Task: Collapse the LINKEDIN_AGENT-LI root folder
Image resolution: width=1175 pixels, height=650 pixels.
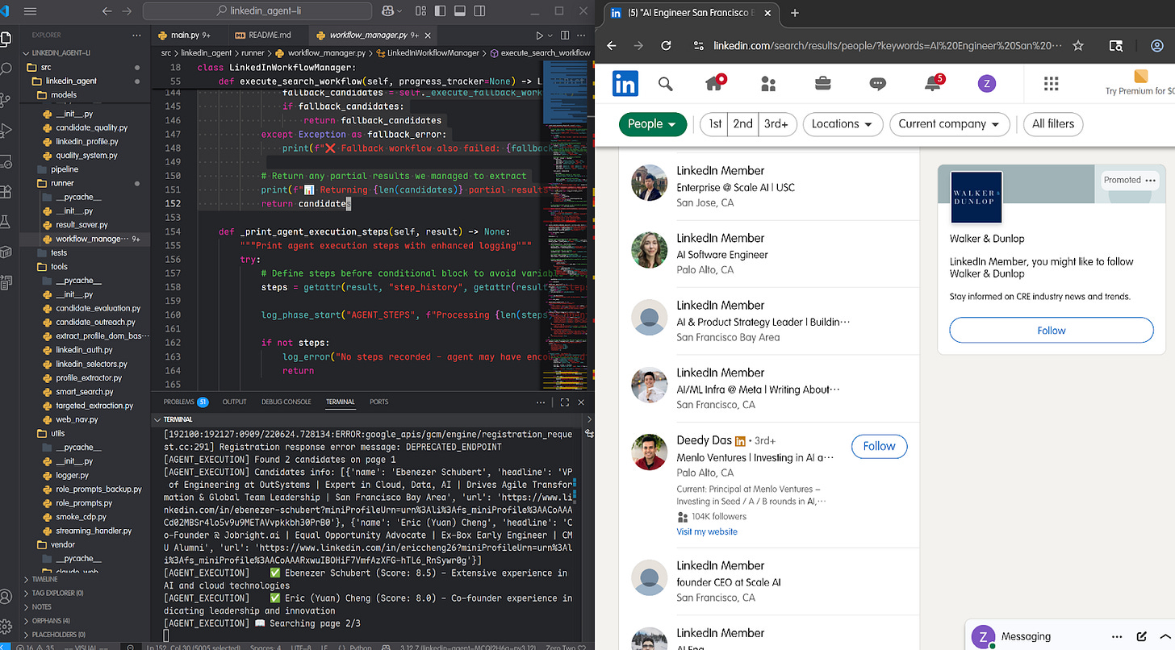Action: click(56, 52)
